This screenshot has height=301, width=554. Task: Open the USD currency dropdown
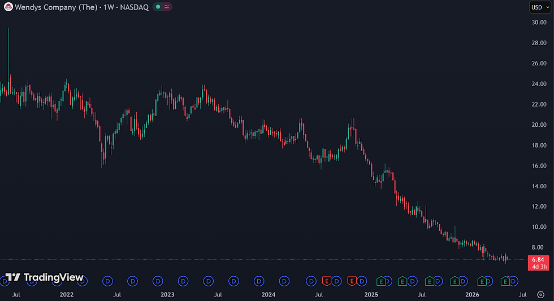pos(540,7)
